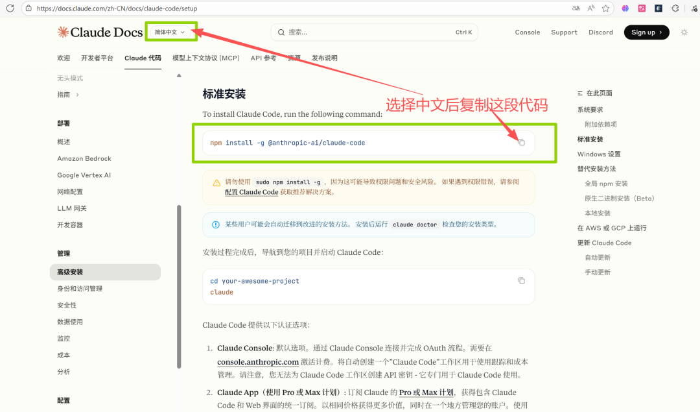Open the dark blue extension icon in the toolbar

(658, 8)
